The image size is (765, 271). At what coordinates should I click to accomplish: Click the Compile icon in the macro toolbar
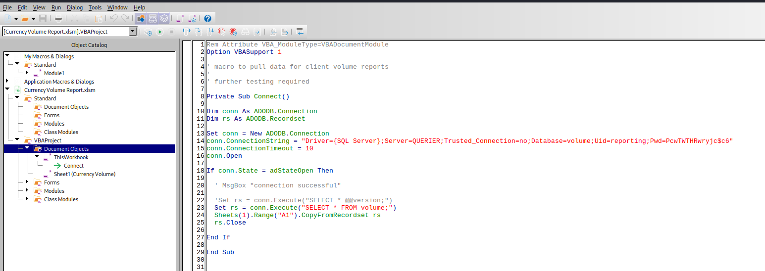pos(148,32)
